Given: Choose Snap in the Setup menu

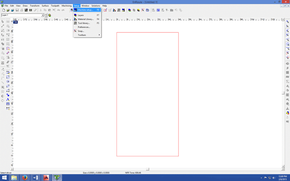Looking at the screenshot, I should (87, 31).
